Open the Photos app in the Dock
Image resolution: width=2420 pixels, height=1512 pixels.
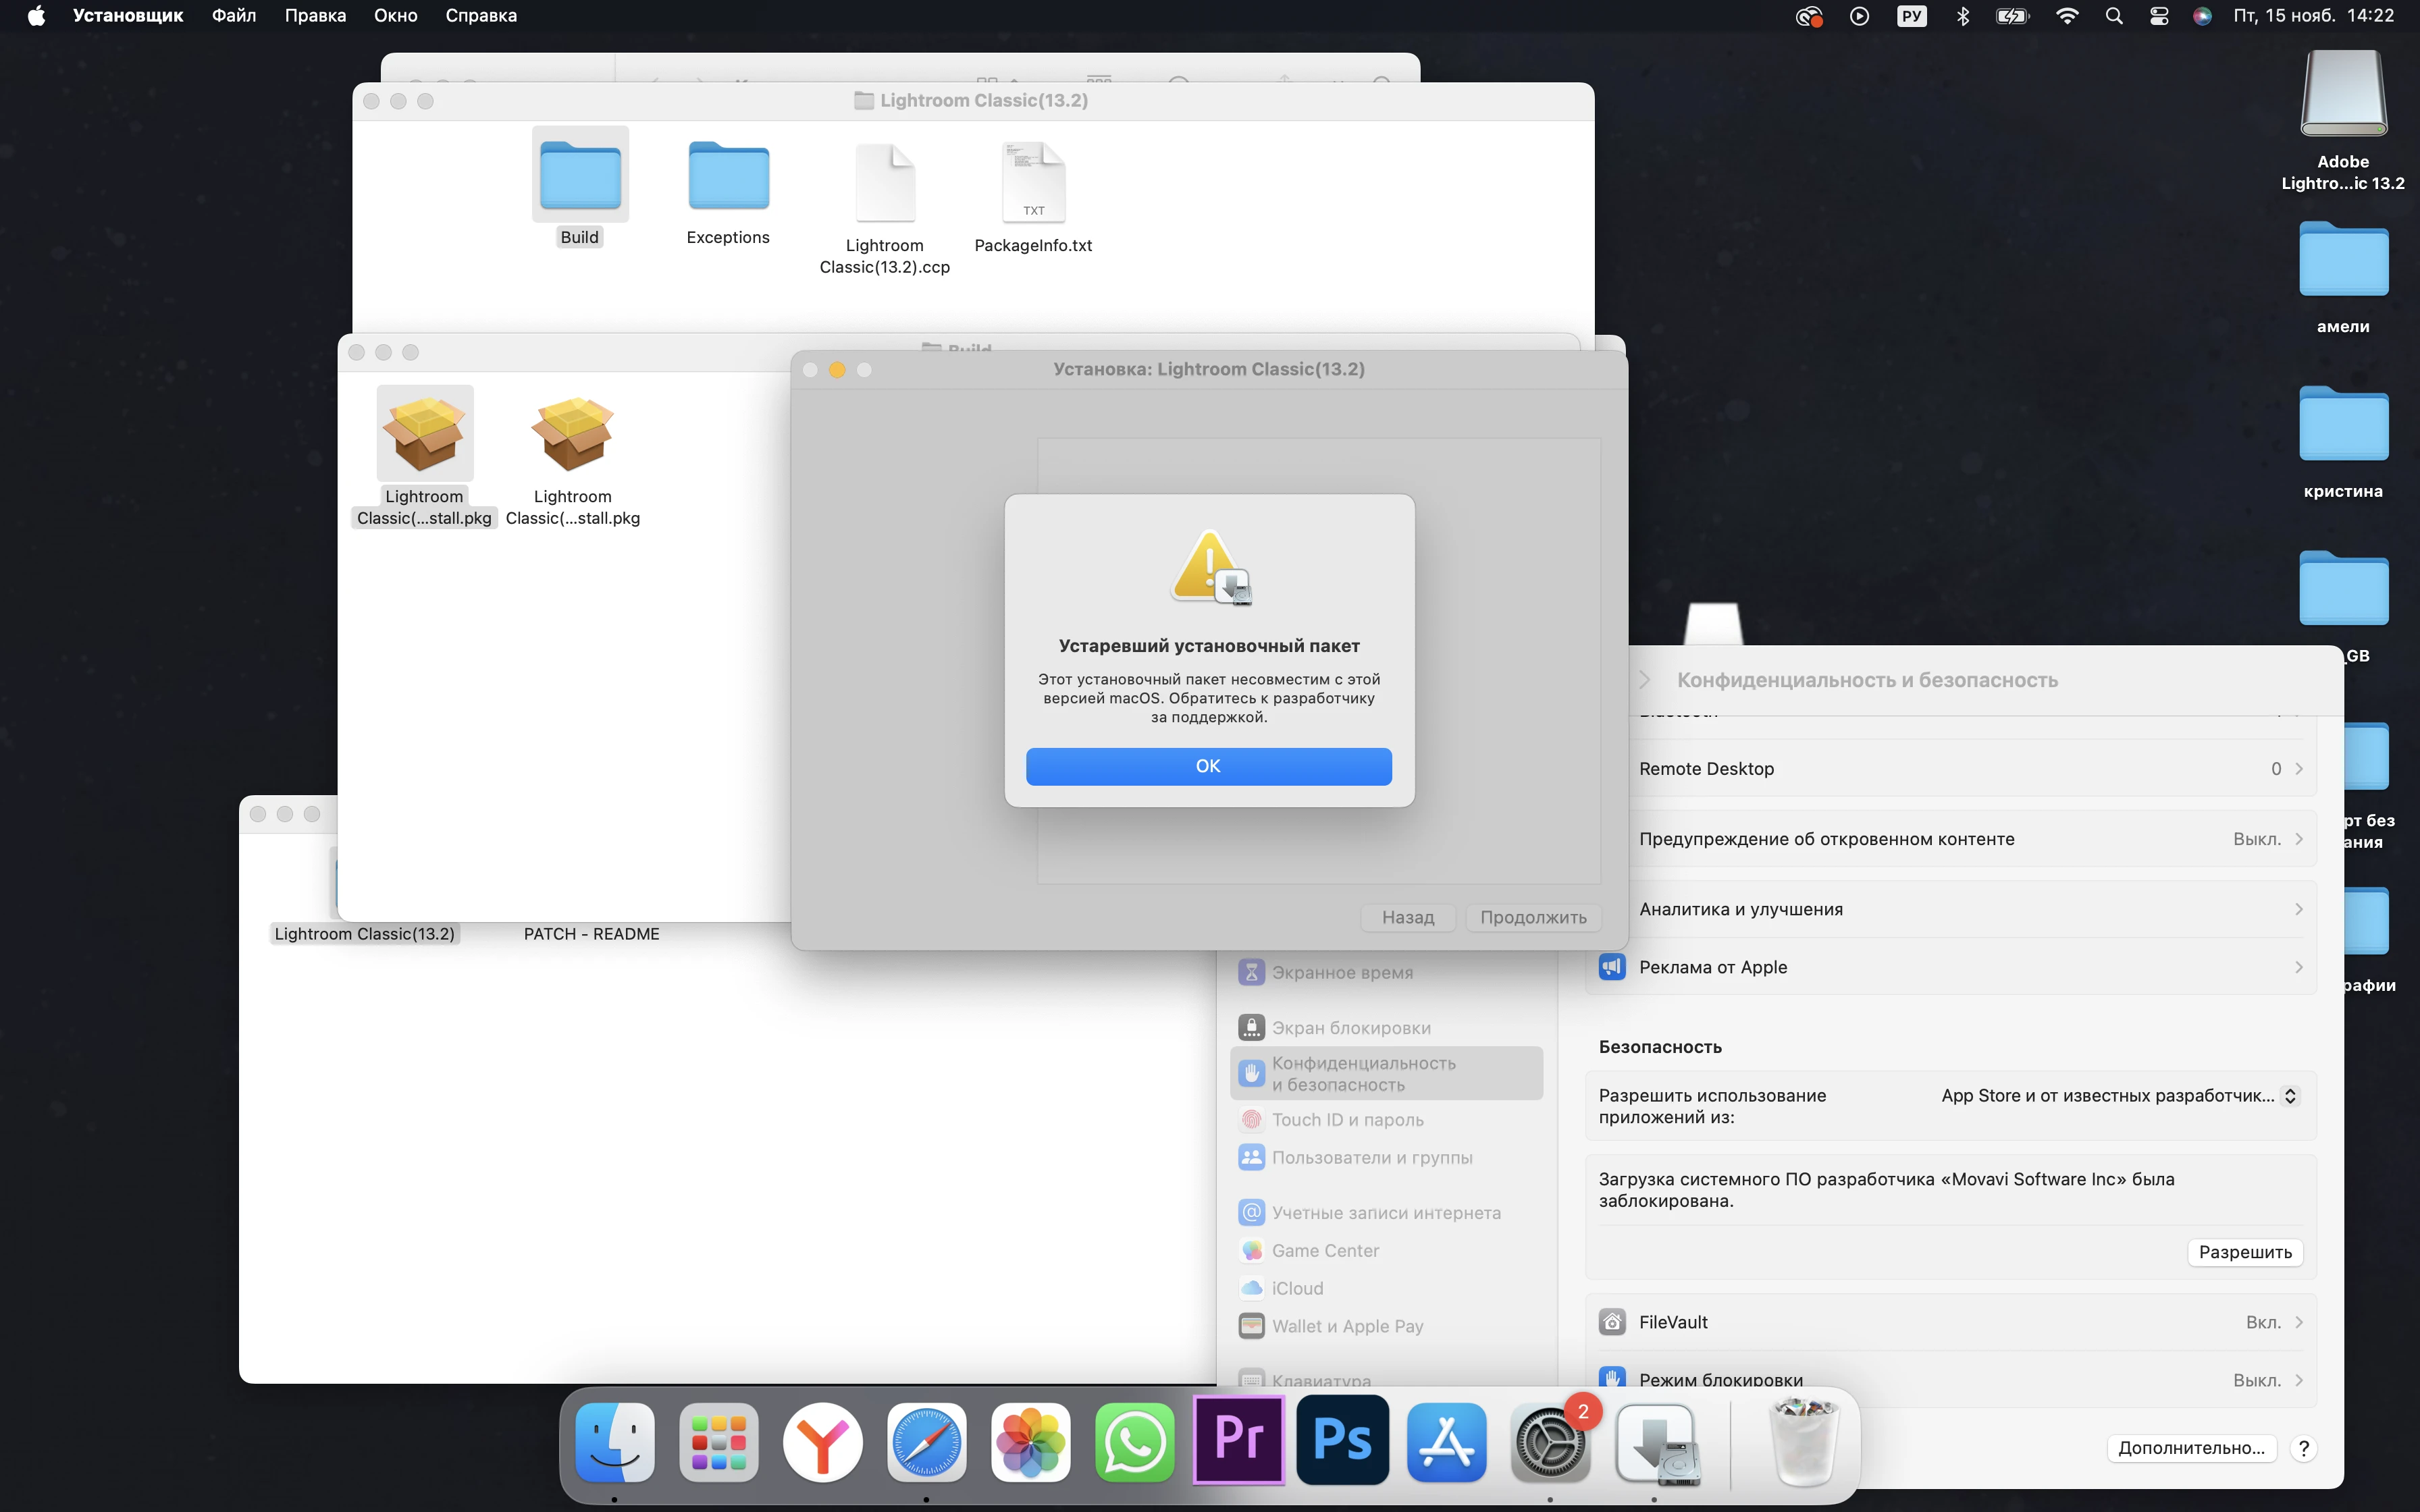(1031, 1442)
